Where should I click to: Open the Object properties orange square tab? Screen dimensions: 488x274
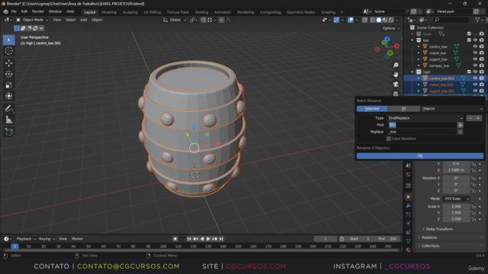tap(409, 196)
